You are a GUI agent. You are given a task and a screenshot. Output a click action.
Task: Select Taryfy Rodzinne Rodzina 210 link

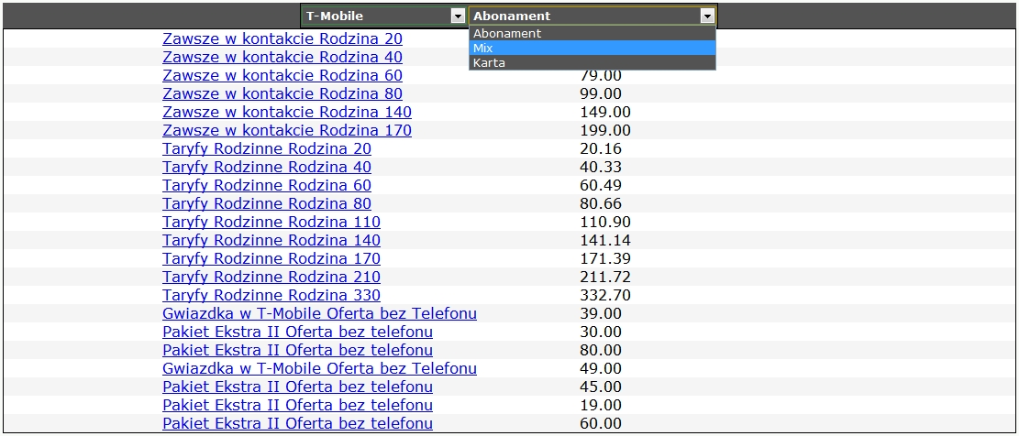[x=271, y=277]
